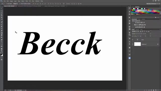Viewport: 161px width, 91px height.
Task: Click the foreground color swatch
Action: [1, 54]
